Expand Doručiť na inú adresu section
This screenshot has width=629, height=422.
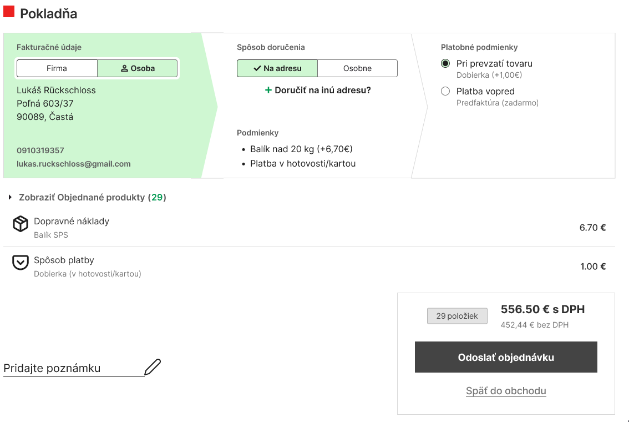(x=322, y=90)
